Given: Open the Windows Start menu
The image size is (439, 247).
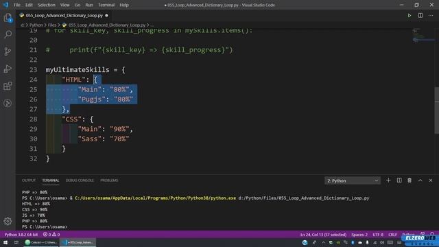Looking at the screenshot, I should coord(5,242).
